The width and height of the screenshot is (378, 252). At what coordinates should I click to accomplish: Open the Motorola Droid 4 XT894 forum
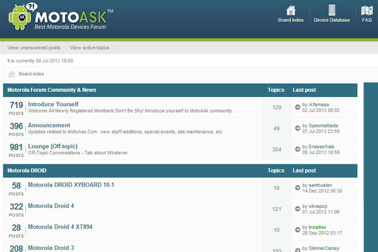60,227
